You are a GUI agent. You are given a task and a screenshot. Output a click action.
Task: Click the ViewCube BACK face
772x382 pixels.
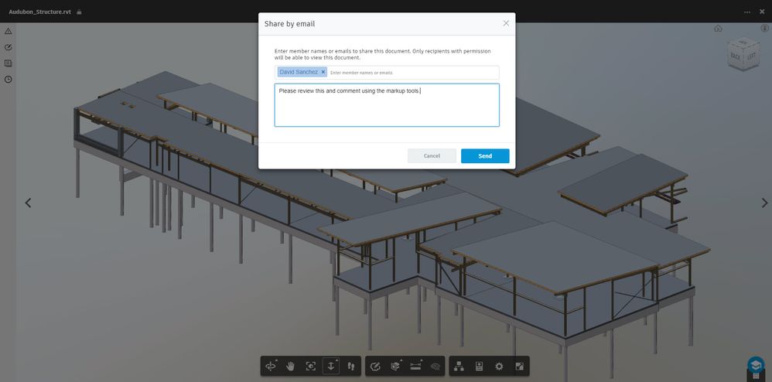coord(735,56)
